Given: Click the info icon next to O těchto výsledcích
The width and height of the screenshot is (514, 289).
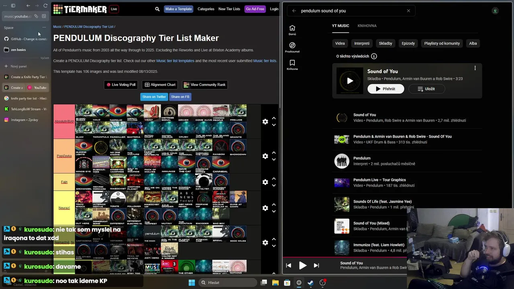Looking at the screenshot, I should (374, 56).
